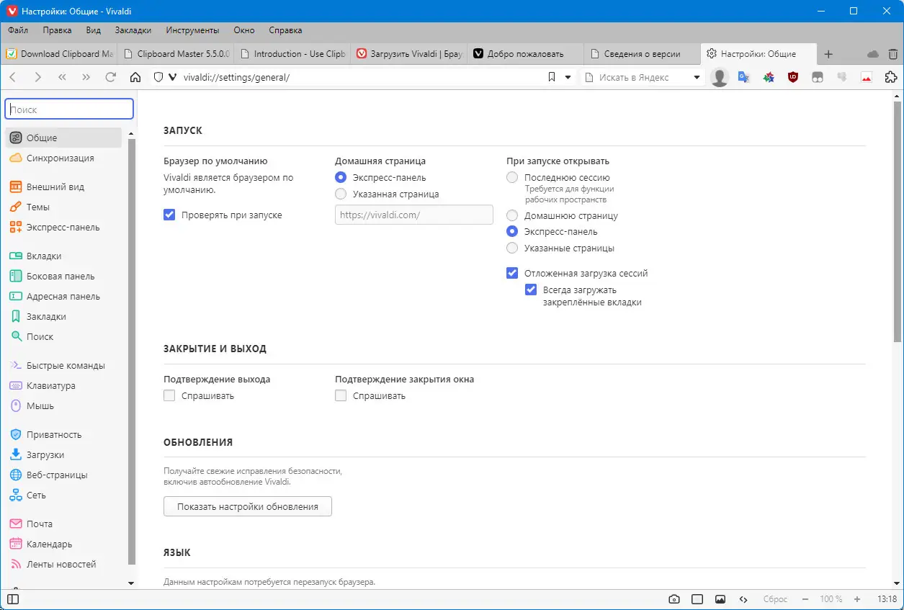Image resolution: width=904 pixels, height=610 pixels.
Task: Open Синхронизация settings section
Action: tap(63, 158)
